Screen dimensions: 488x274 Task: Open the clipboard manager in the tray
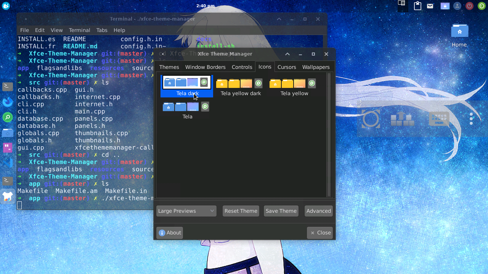[x=417, y=6]
